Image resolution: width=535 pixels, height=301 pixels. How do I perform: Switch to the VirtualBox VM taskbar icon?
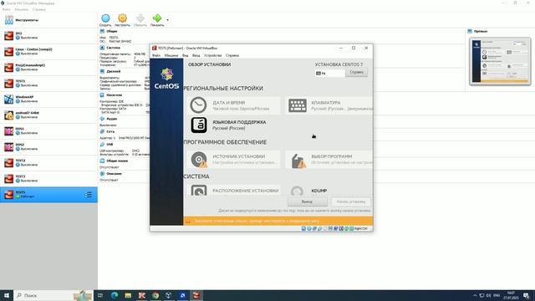[196, 295]
